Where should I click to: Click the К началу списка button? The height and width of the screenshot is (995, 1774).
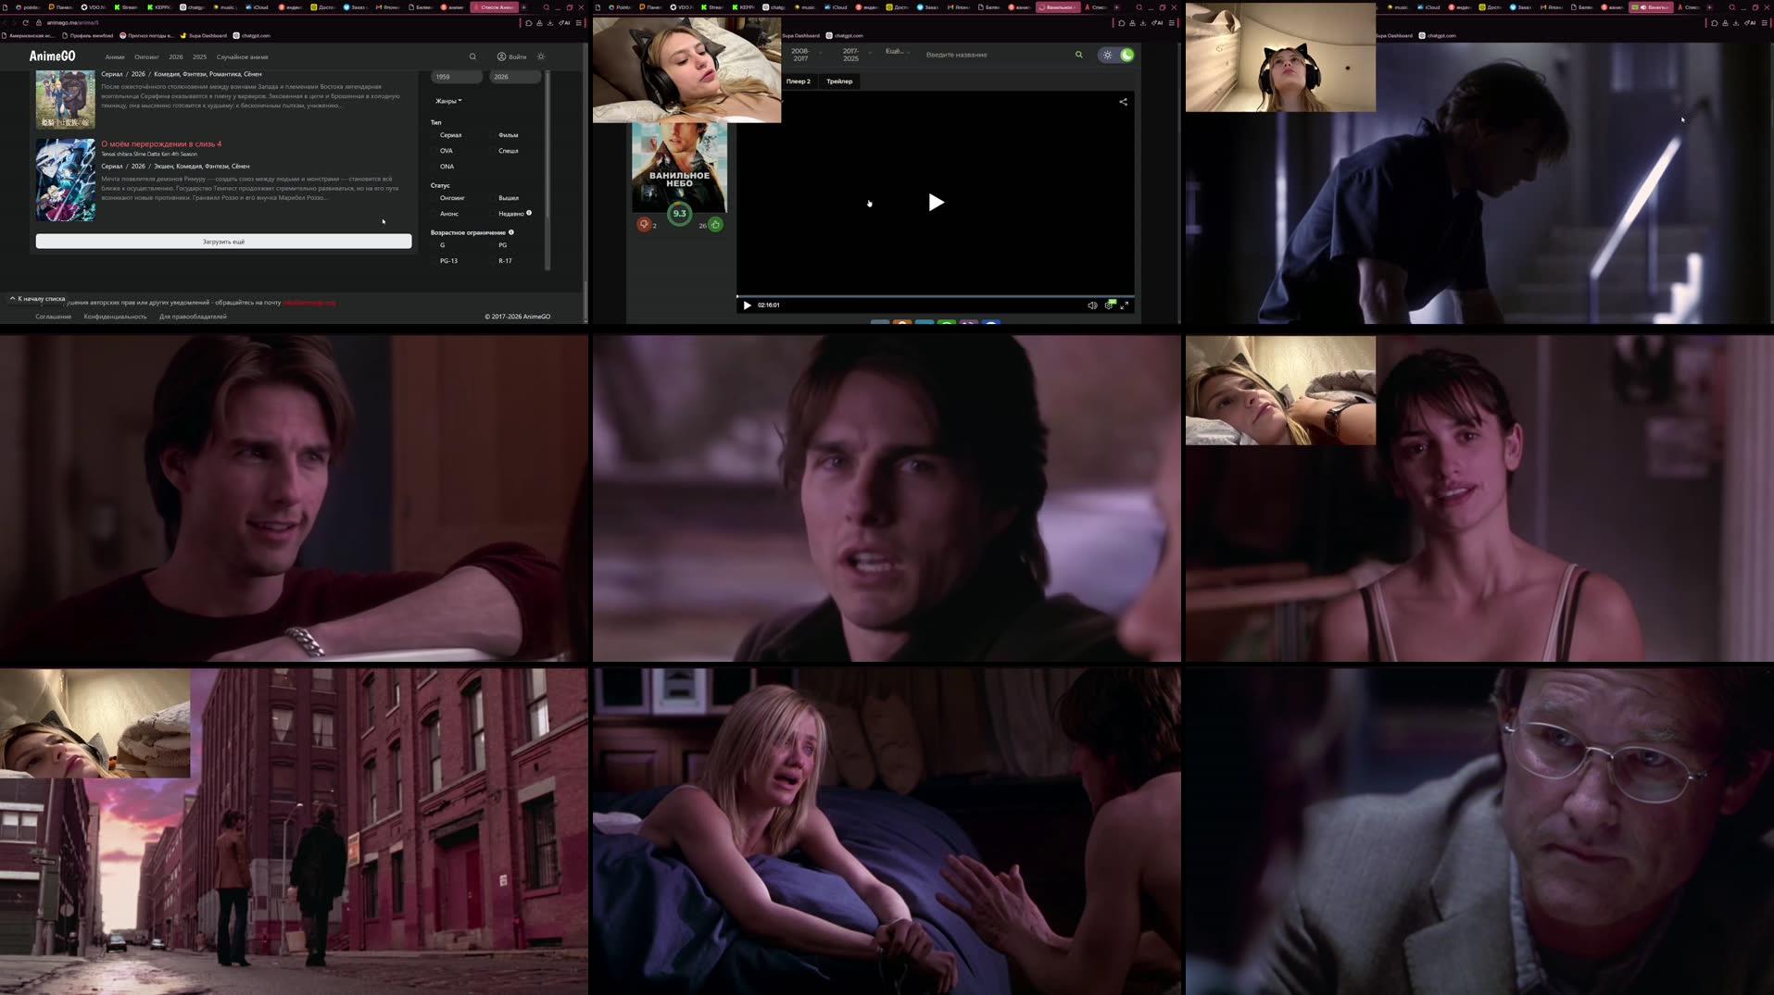click(37, 299)
